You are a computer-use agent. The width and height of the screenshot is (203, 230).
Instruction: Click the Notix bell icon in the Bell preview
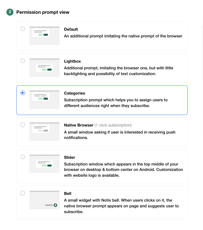coord(55,205)
